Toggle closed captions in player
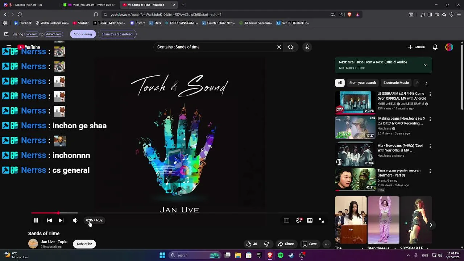464x261 pixels. point(286,220)
